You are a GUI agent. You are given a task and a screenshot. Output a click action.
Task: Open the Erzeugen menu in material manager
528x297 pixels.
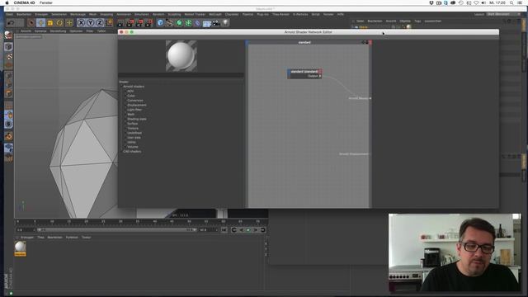pyautogui.click(x=27, y=238)
